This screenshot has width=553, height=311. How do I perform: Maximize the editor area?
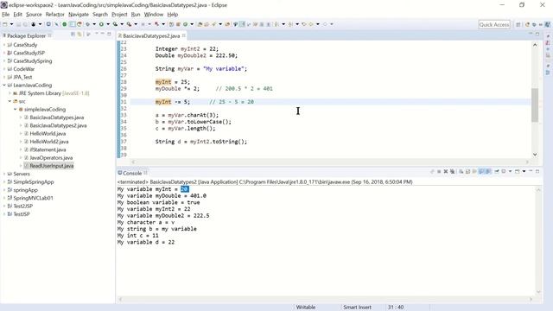pos(537,34)
